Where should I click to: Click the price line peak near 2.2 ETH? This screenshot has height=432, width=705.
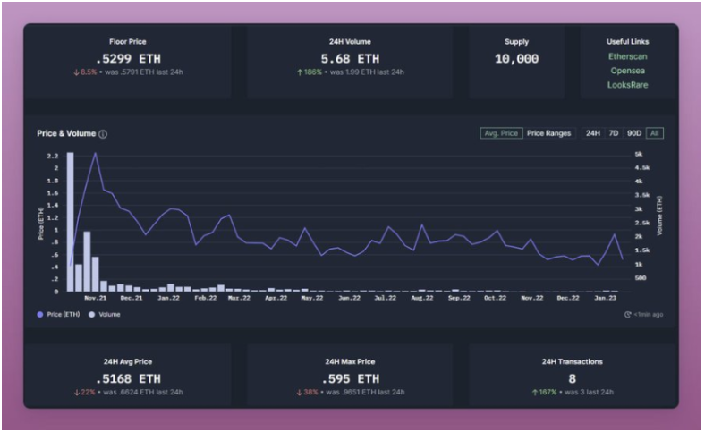(x=95, y=153)
